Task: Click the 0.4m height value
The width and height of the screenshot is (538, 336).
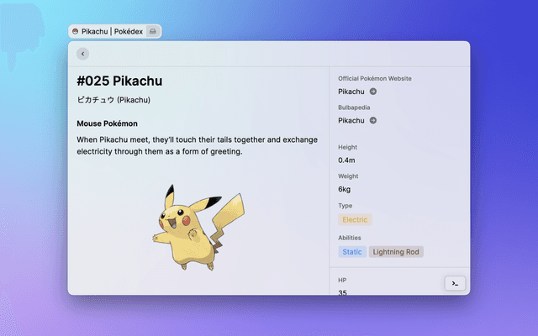Action: pyautogui.click(x=346, y=160)
